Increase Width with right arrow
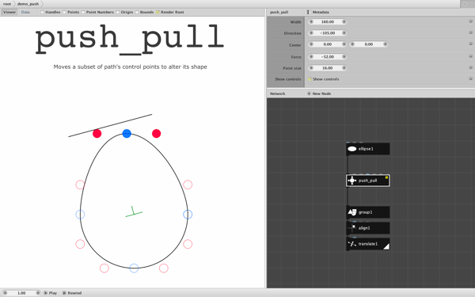 [344, 22]
